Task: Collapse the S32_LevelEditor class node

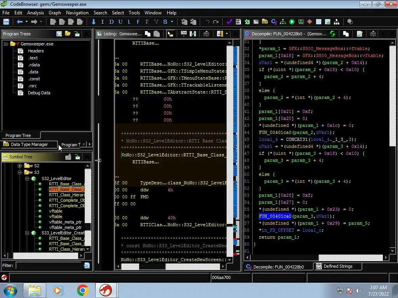Action: [x=27, y=178]
